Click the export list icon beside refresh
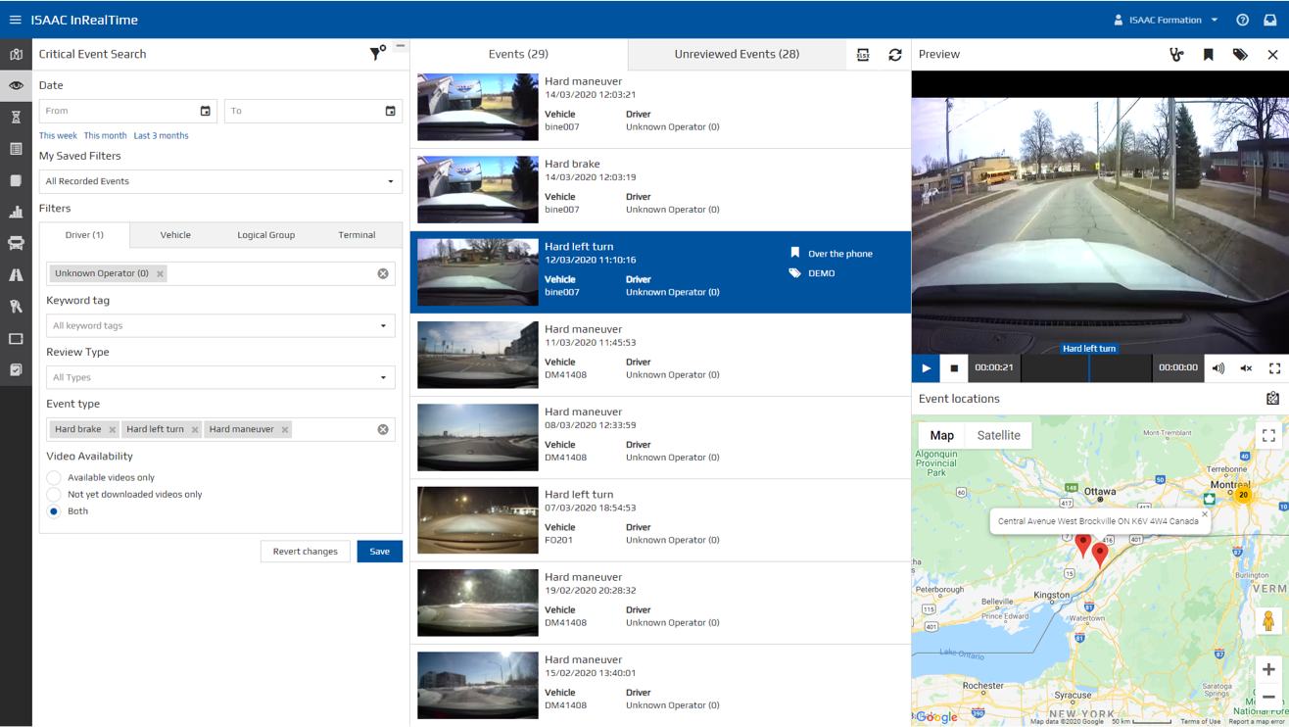 tap(863, 55)
